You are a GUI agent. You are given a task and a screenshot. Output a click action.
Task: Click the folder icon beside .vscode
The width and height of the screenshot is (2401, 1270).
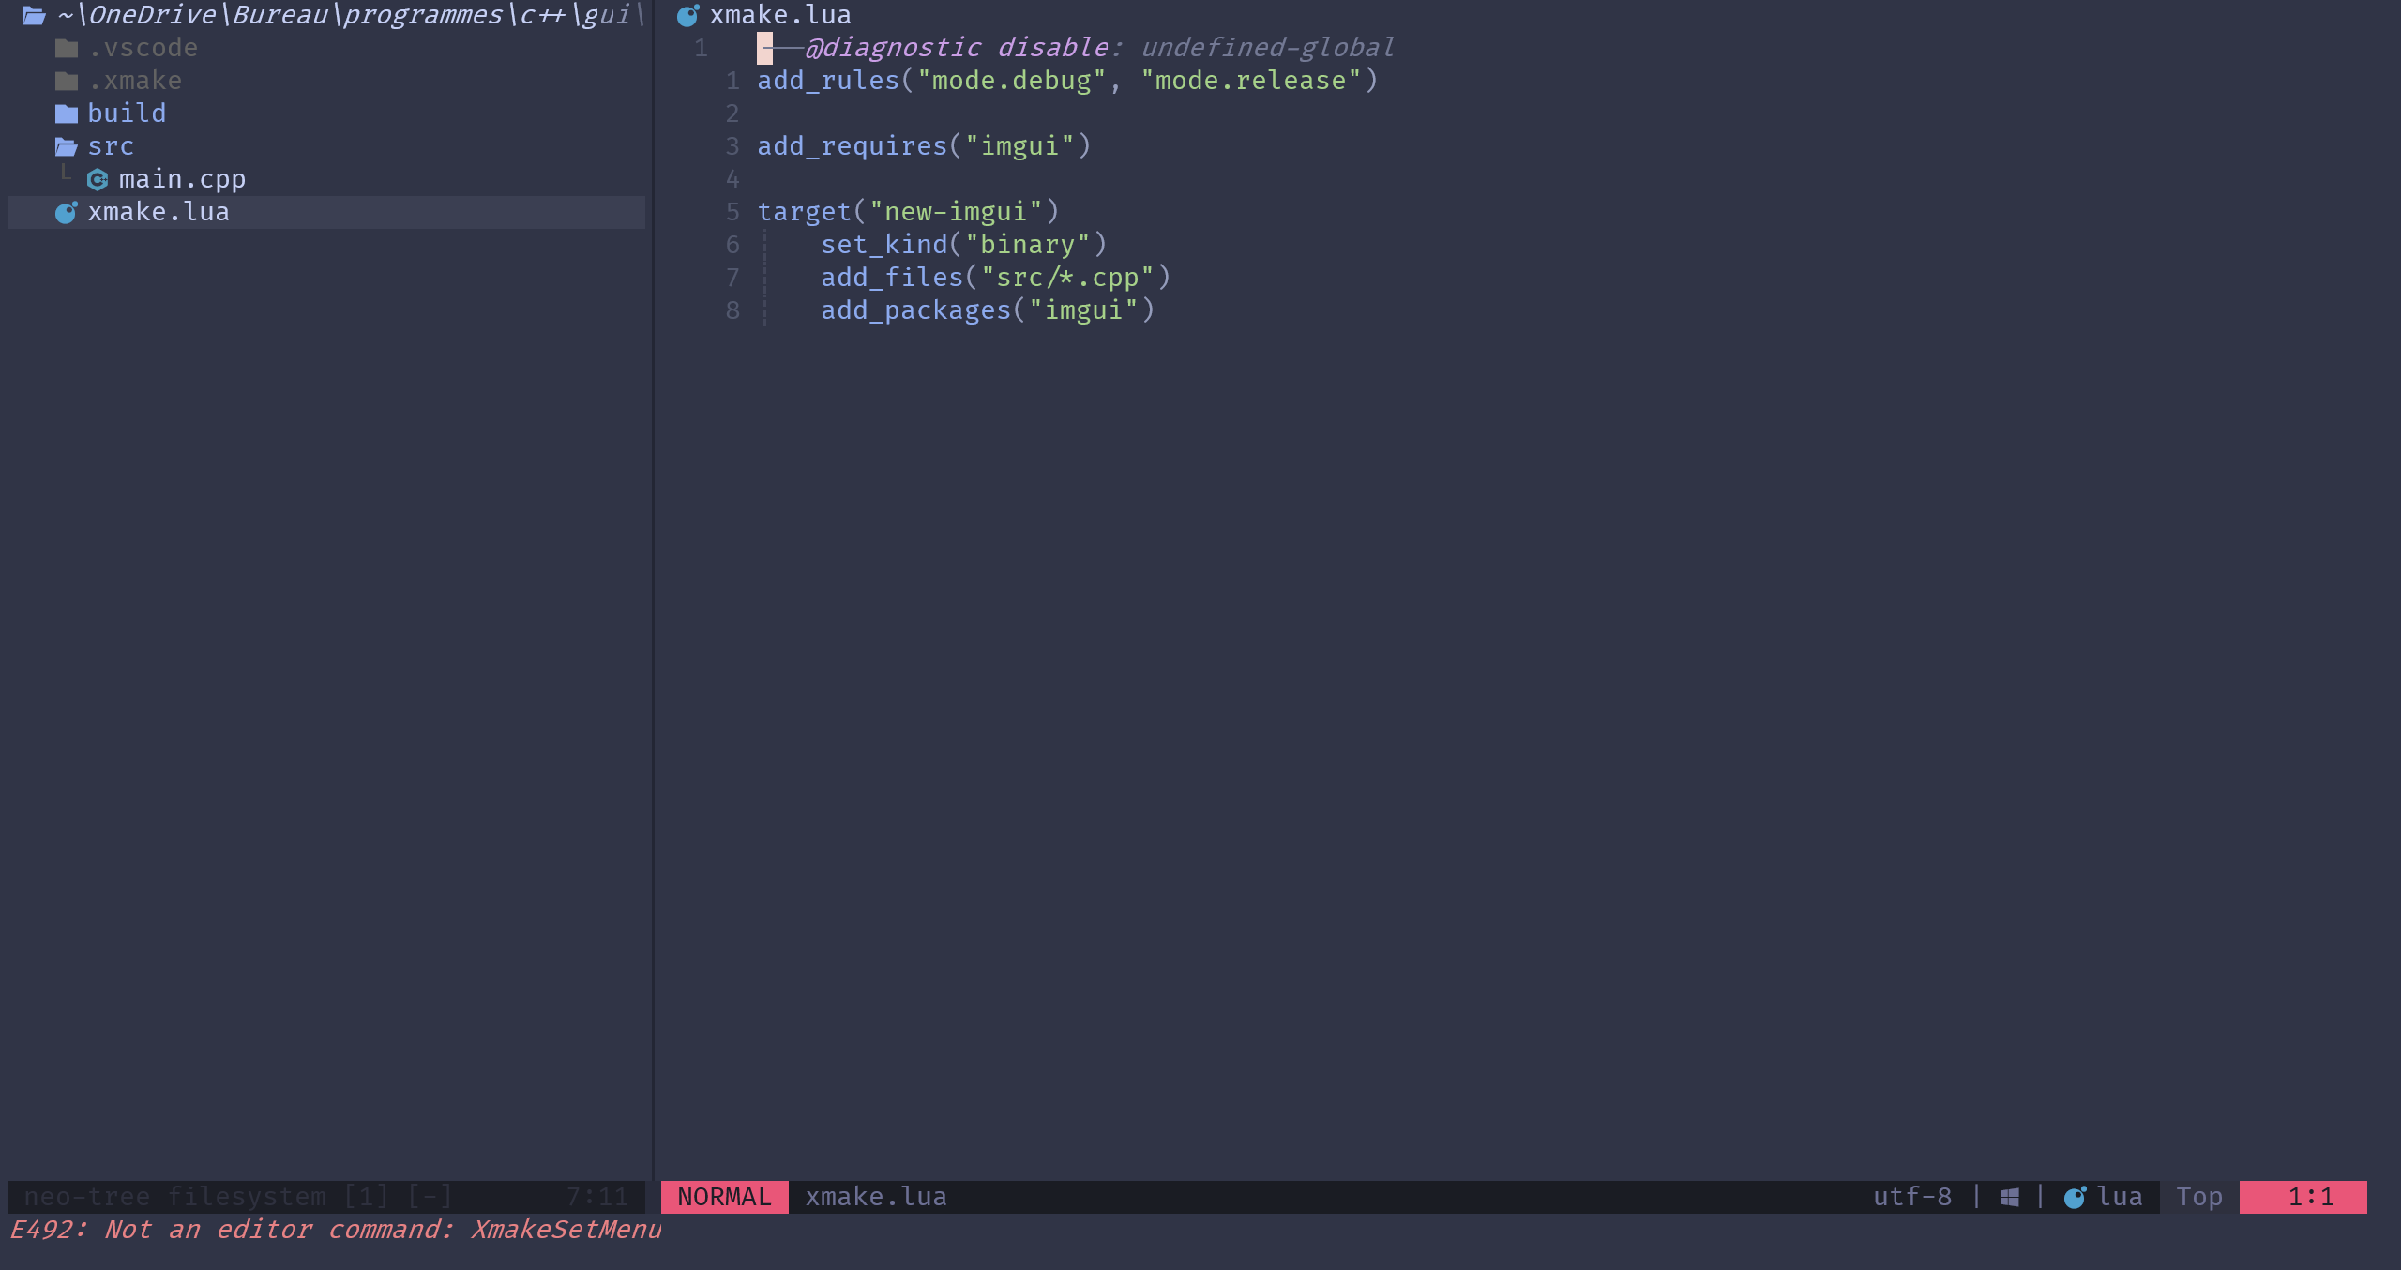(66, 47)
